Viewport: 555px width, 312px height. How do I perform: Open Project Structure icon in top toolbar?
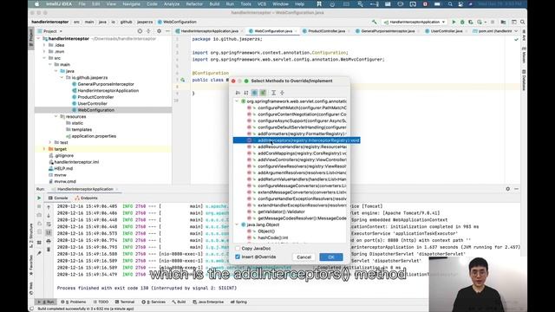(503, 22)
